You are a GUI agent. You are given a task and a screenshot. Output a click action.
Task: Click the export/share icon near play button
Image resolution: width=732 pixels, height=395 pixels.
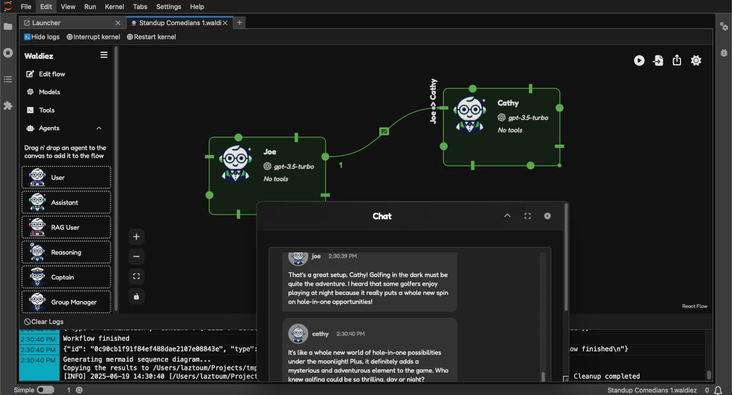(677, 60)
